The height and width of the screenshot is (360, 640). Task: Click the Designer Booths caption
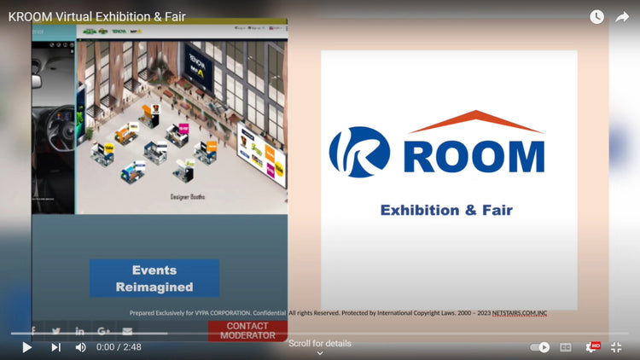coord(188,197)
